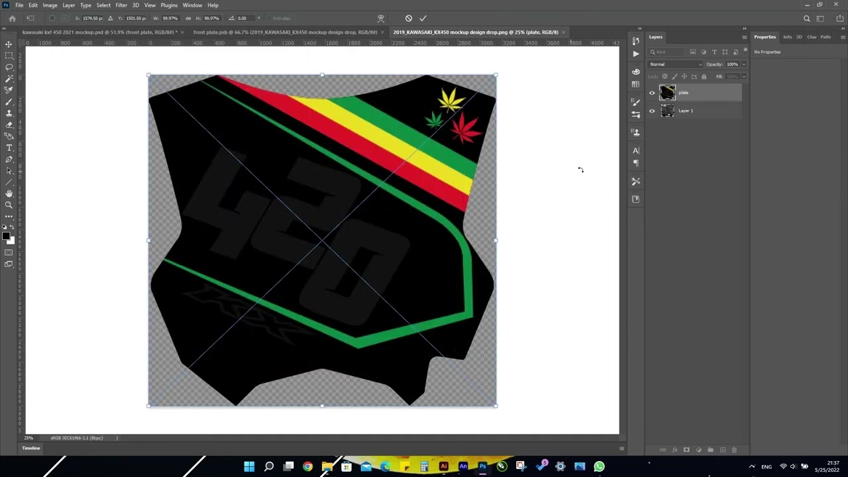The height and width of the screenshot is (477, 848).
Task: Click the foreground color swatch
Action: pyautogui.click(x=7, y=235)
